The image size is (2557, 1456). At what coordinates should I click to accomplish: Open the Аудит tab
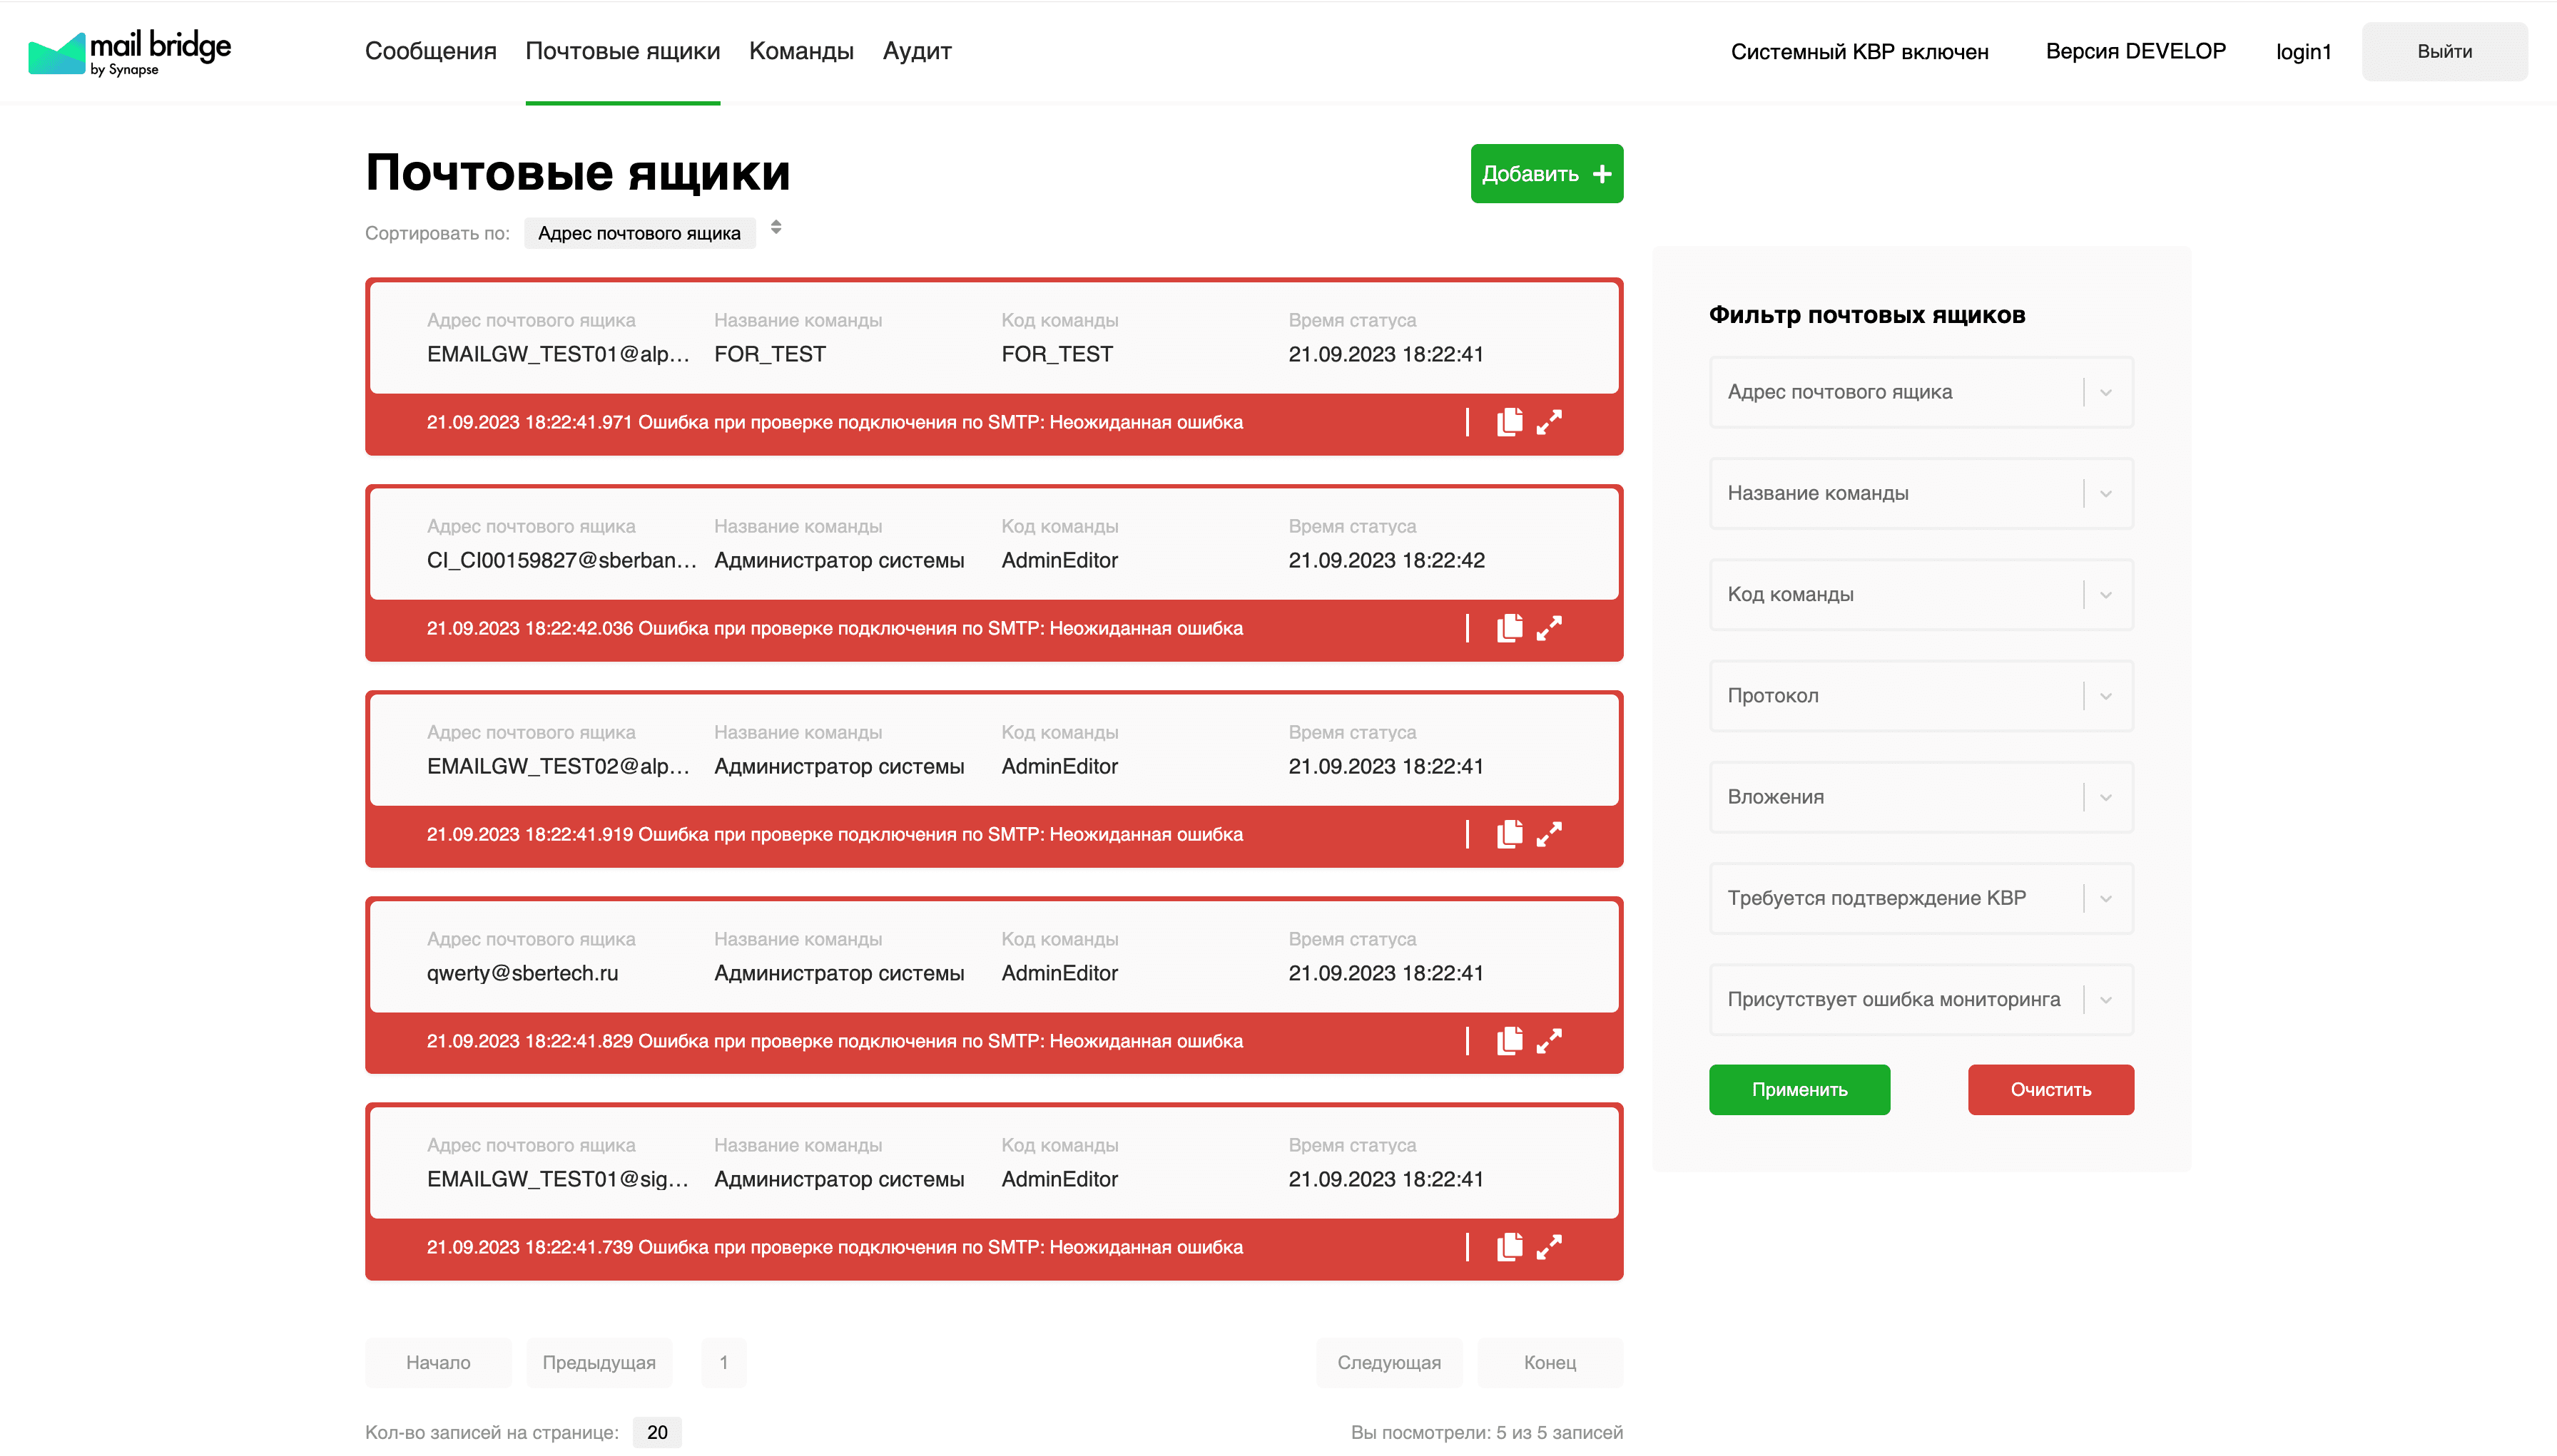(916, 51)
